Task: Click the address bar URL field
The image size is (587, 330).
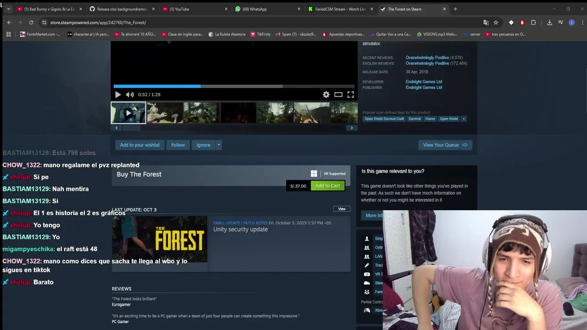Action: pyautogui.click(x=261, y=22)
